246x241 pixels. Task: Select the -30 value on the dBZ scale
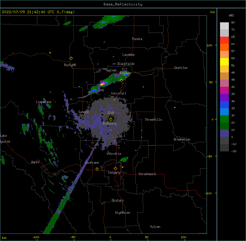[234, 151]
